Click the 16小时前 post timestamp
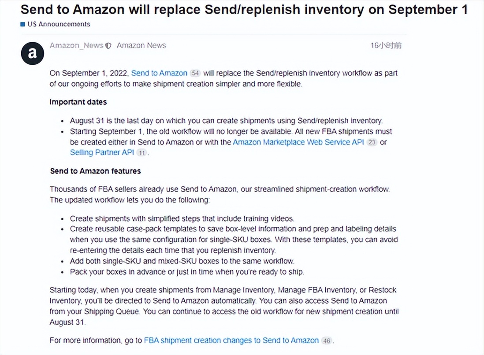The width and height of the screenshot is (484, 355). click(386, 46)
